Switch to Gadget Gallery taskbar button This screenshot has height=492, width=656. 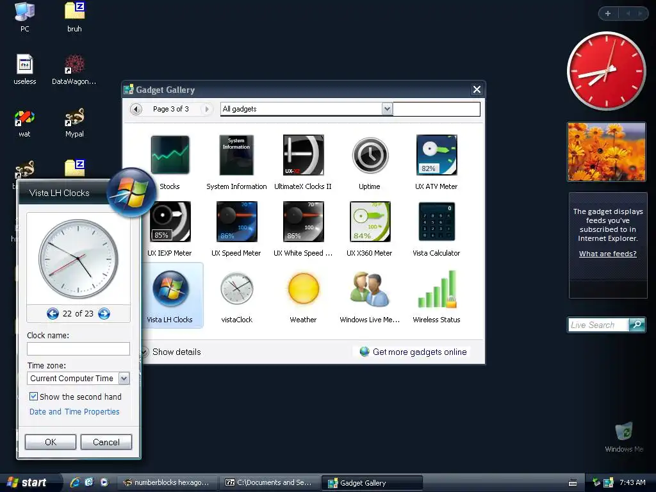[x=372, y=483]
